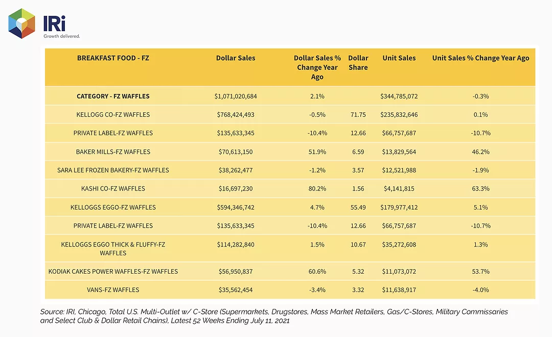Click Unit Sales % Change Year Ago header
Screen dimensions: 552x337
480,58
